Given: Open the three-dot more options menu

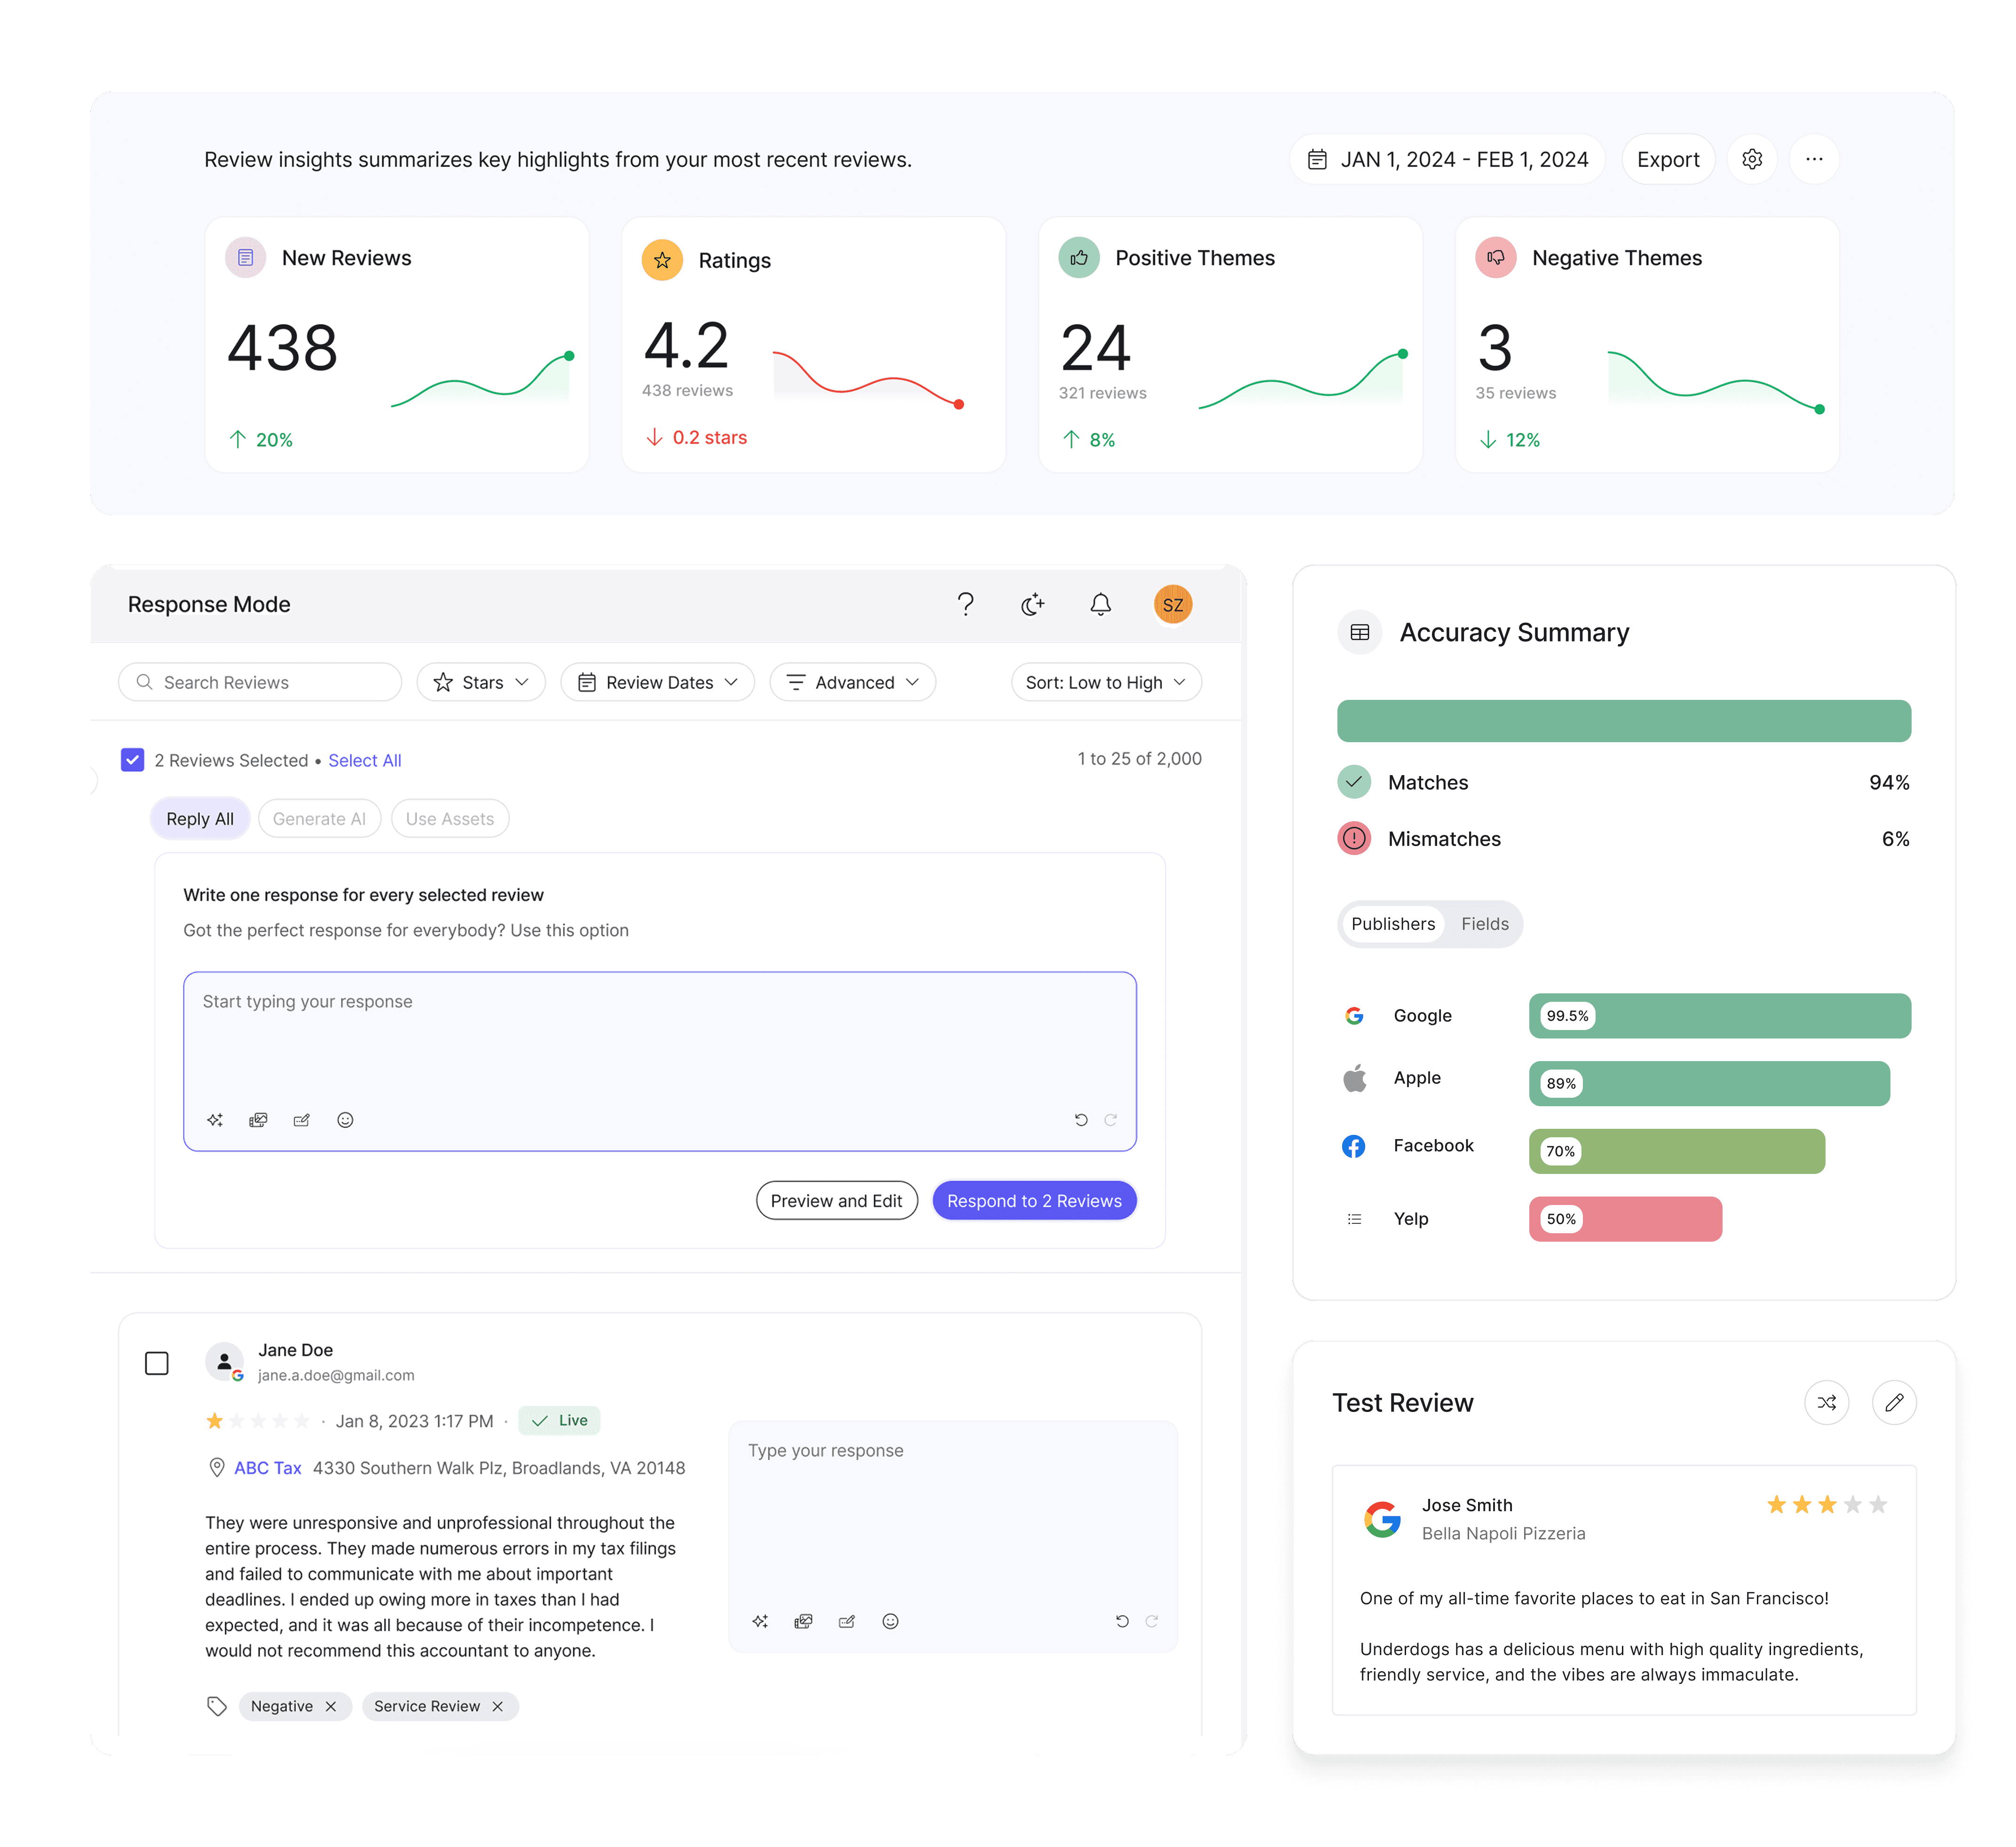Looking at the screenshot, I should point(1814,160).
